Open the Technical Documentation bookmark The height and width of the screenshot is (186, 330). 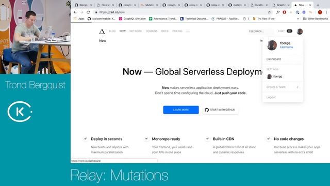(x=194, y=19)
